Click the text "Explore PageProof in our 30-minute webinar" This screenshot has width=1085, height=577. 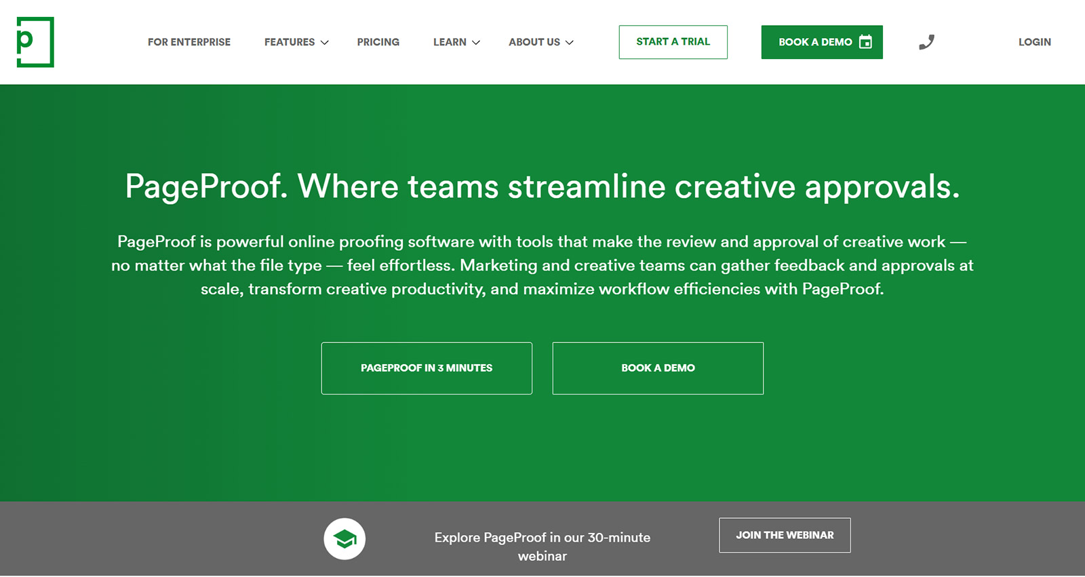tap(542, 546)
